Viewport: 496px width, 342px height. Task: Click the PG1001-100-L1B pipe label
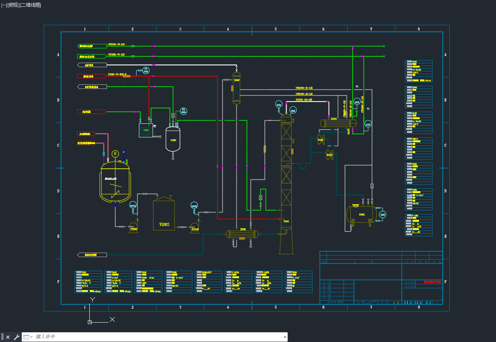pos(304,100)
